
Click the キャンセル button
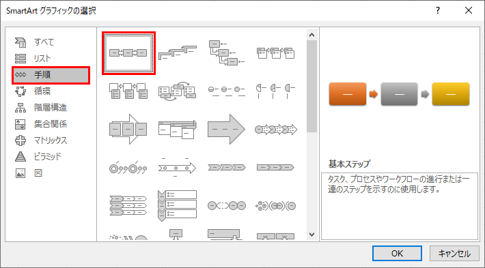(x=454, y=254)
